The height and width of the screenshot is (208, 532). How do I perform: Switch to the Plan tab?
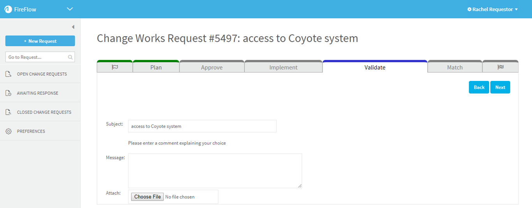156,67
